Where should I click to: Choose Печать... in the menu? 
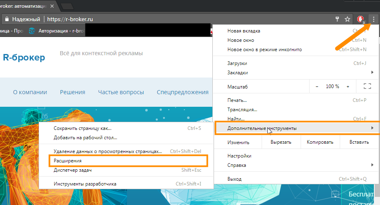(x=296, y=100)
